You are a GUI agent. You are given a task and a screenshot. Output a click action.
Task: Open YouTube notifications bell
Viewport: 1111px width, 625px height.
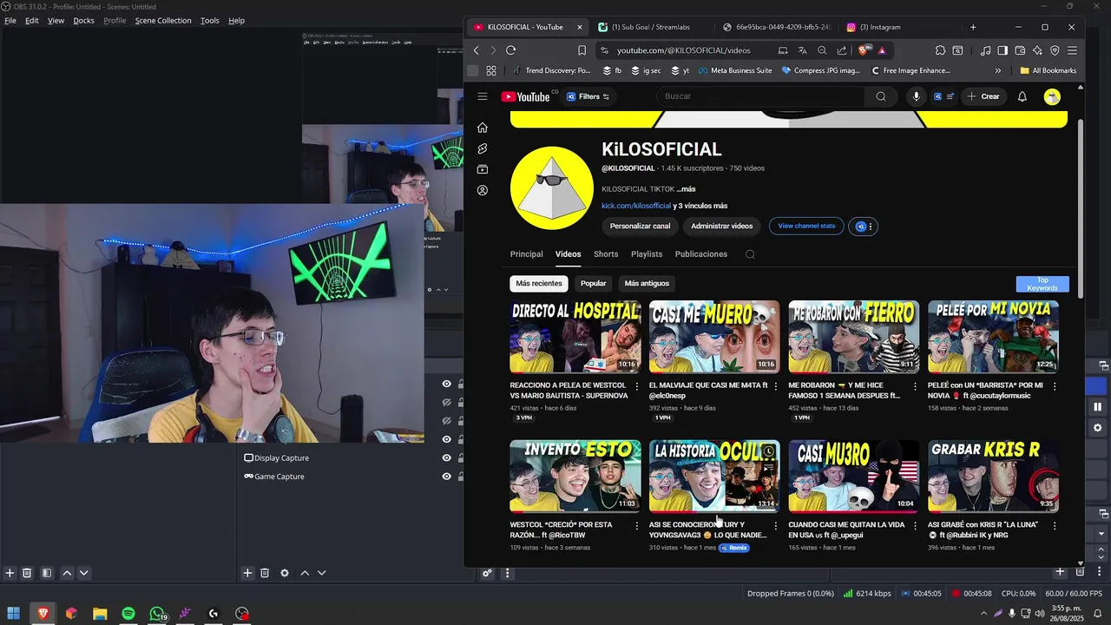pyautogui.click(x=1022, y=96)
